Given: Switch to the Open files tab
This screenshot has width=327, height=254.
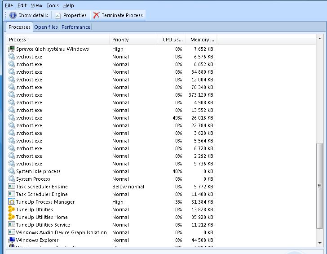Looking at the screenshot, I should 46,27.
